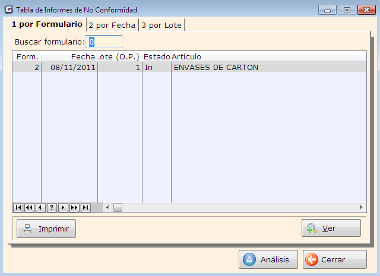Select the date cell 08/11/2011

tap(69, 67)
